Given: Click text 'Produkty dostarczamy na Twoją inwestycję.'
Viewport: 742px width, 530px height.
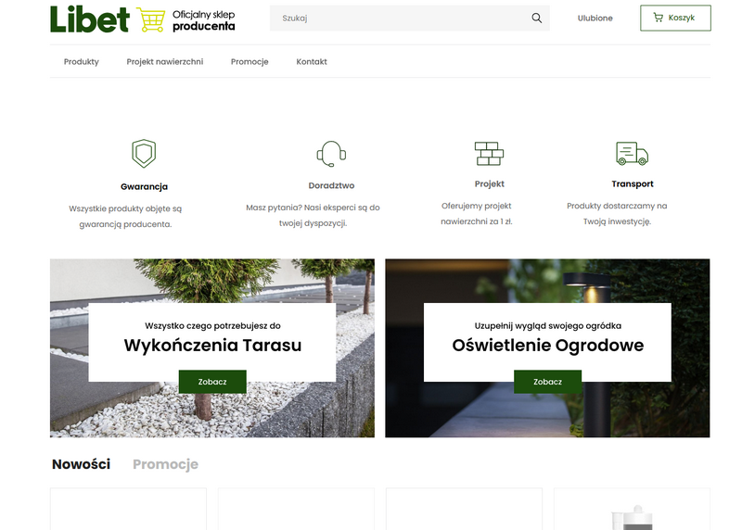Looking at the screenshot, I should pyautogui.click(x=617, y=213).
